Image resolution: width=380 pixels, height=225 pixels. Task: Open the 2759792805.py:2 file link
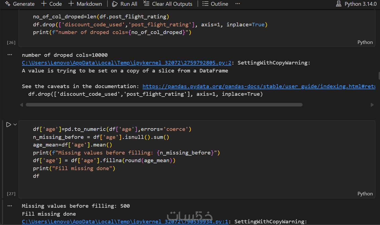point(127,63)
